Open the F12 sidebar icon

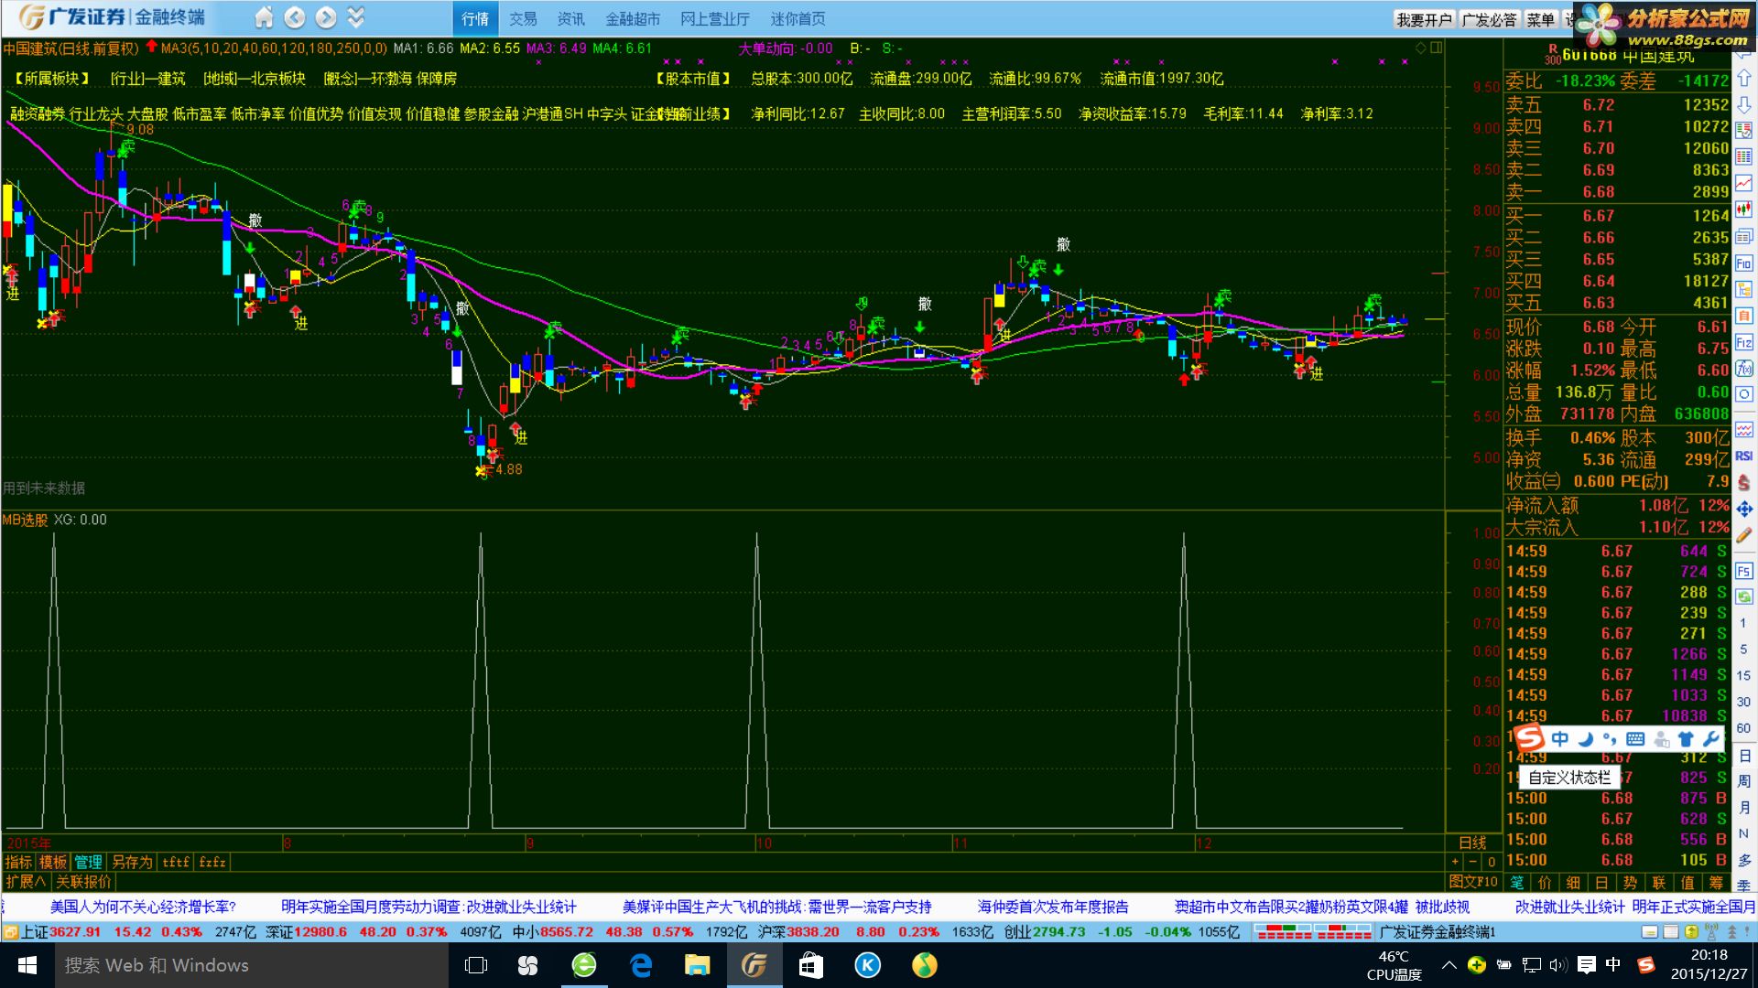(x=1744, y=343)
